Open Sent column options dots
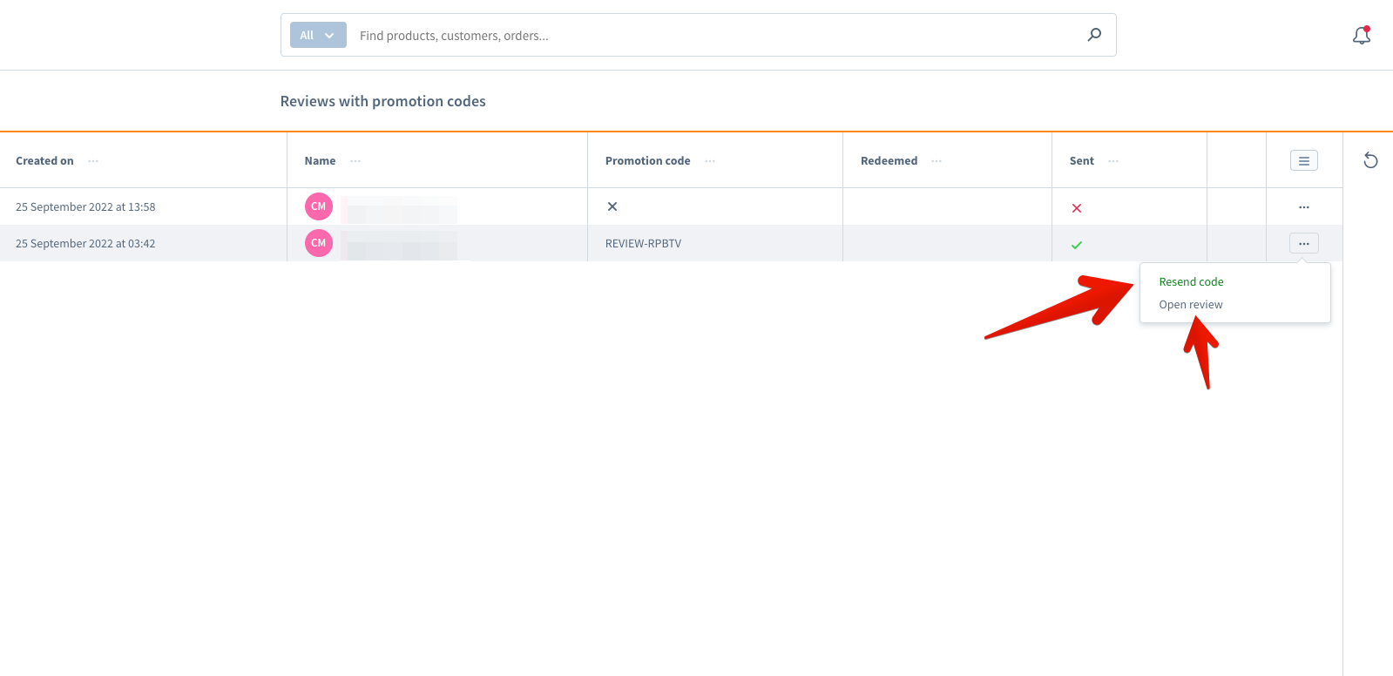The image size is (1393, 676). [x=1113, y=161]
